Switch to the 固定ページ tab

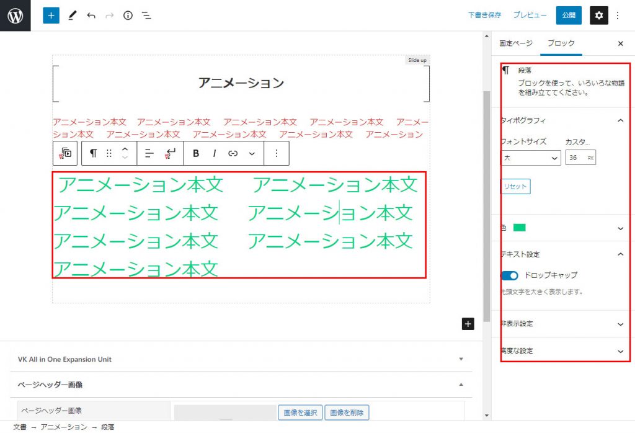(x=516, y=43)
